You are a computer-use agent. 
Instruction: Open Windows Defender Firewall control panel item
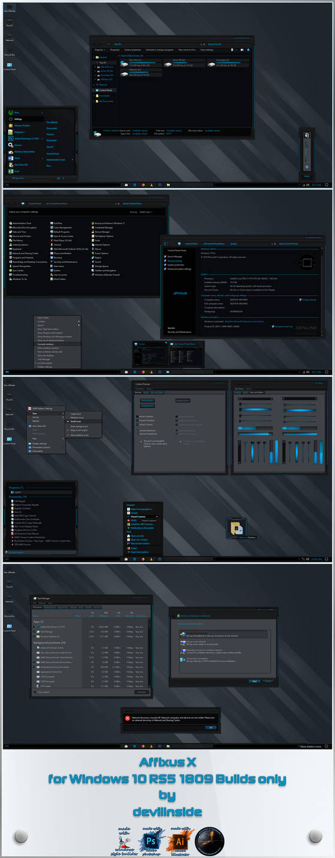click(108, 274)
